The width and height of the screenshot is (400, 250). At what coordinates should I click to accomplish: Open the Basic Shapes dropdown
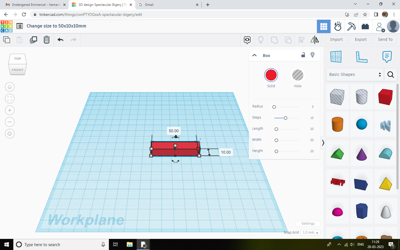(354, 74)
